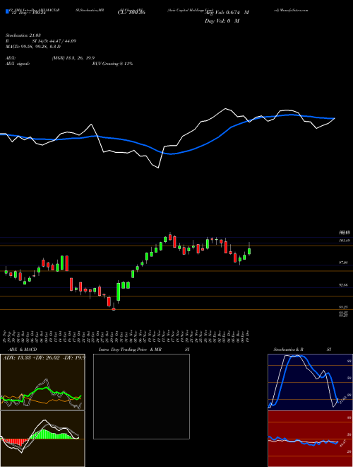
Task: Click the MACD: 99.58, 99.28, 0.3 D line
Action: [33, 47]
